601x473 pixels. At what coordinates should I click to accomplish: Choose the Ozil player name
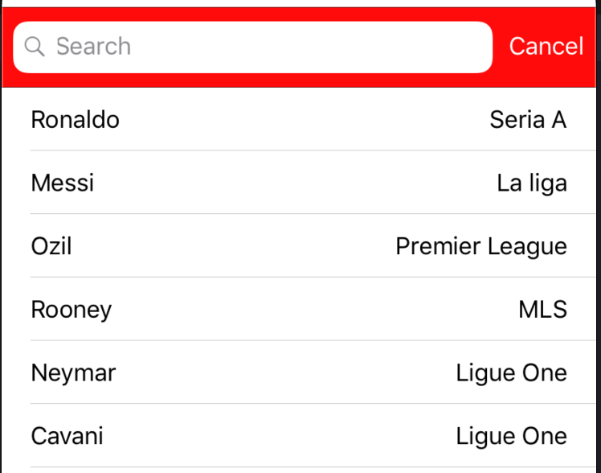tap(51, 246)
